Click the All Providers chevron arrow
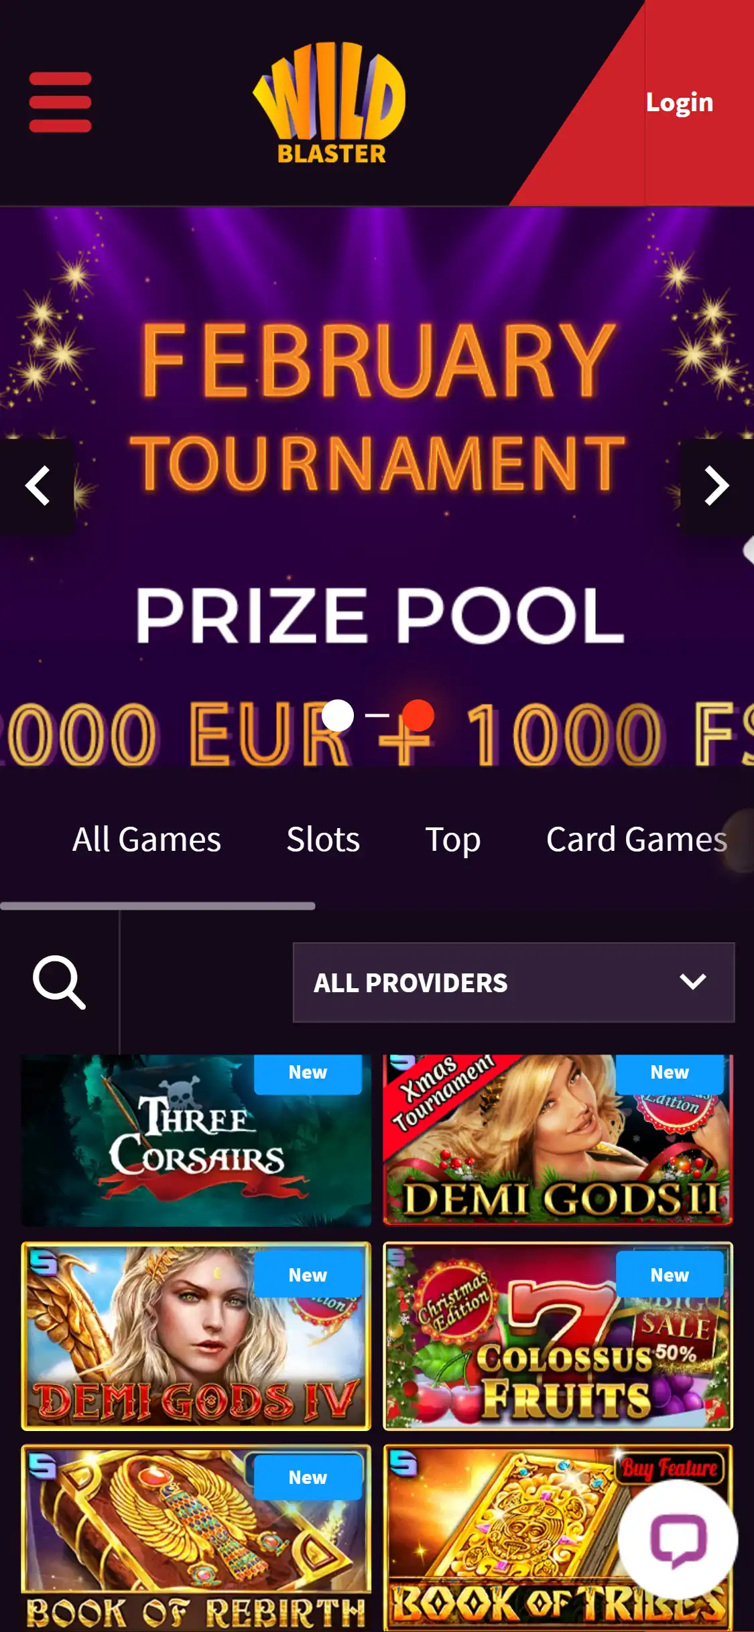The height and width of the screenshot is (1632, 754). (x=693, y=982)
